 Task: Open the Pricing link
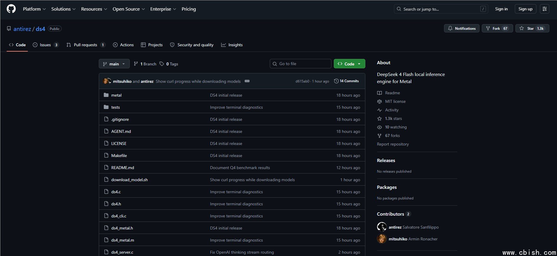coord(189,9)
